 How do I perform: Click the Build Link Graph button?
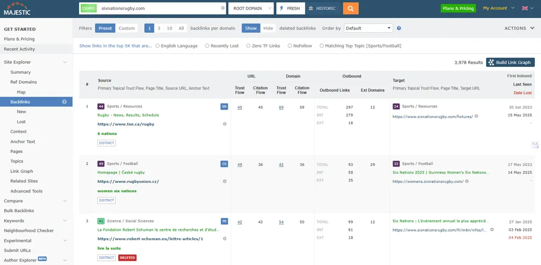coord(510,62)
